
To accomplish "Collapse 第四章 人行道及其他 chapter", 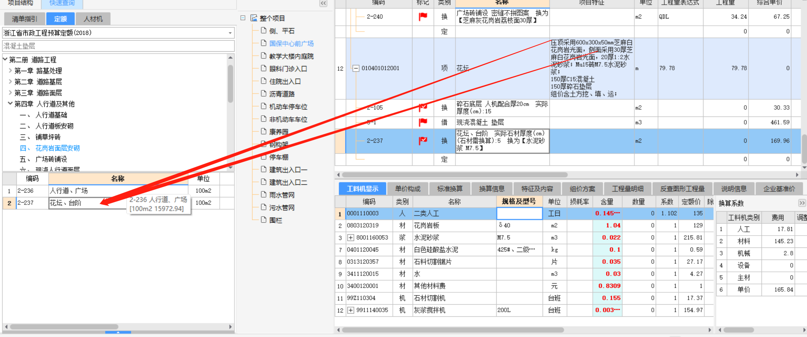I will click(11, 103).
